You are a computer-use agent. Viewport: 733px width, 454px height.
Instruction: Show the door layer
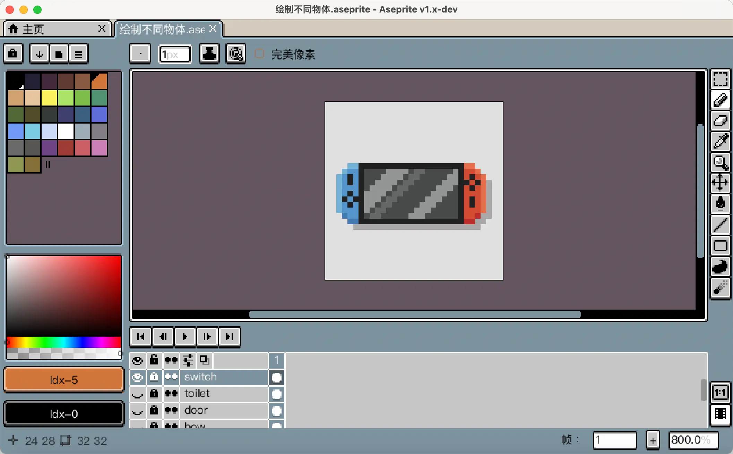[138, 411]
